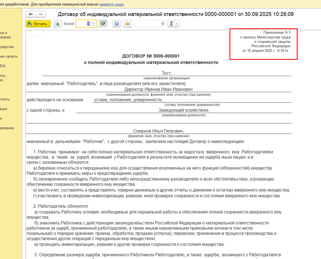Open the 'ность' sidebar section
This screenshot has height=259, width=321.
click(x=5, y=99)
